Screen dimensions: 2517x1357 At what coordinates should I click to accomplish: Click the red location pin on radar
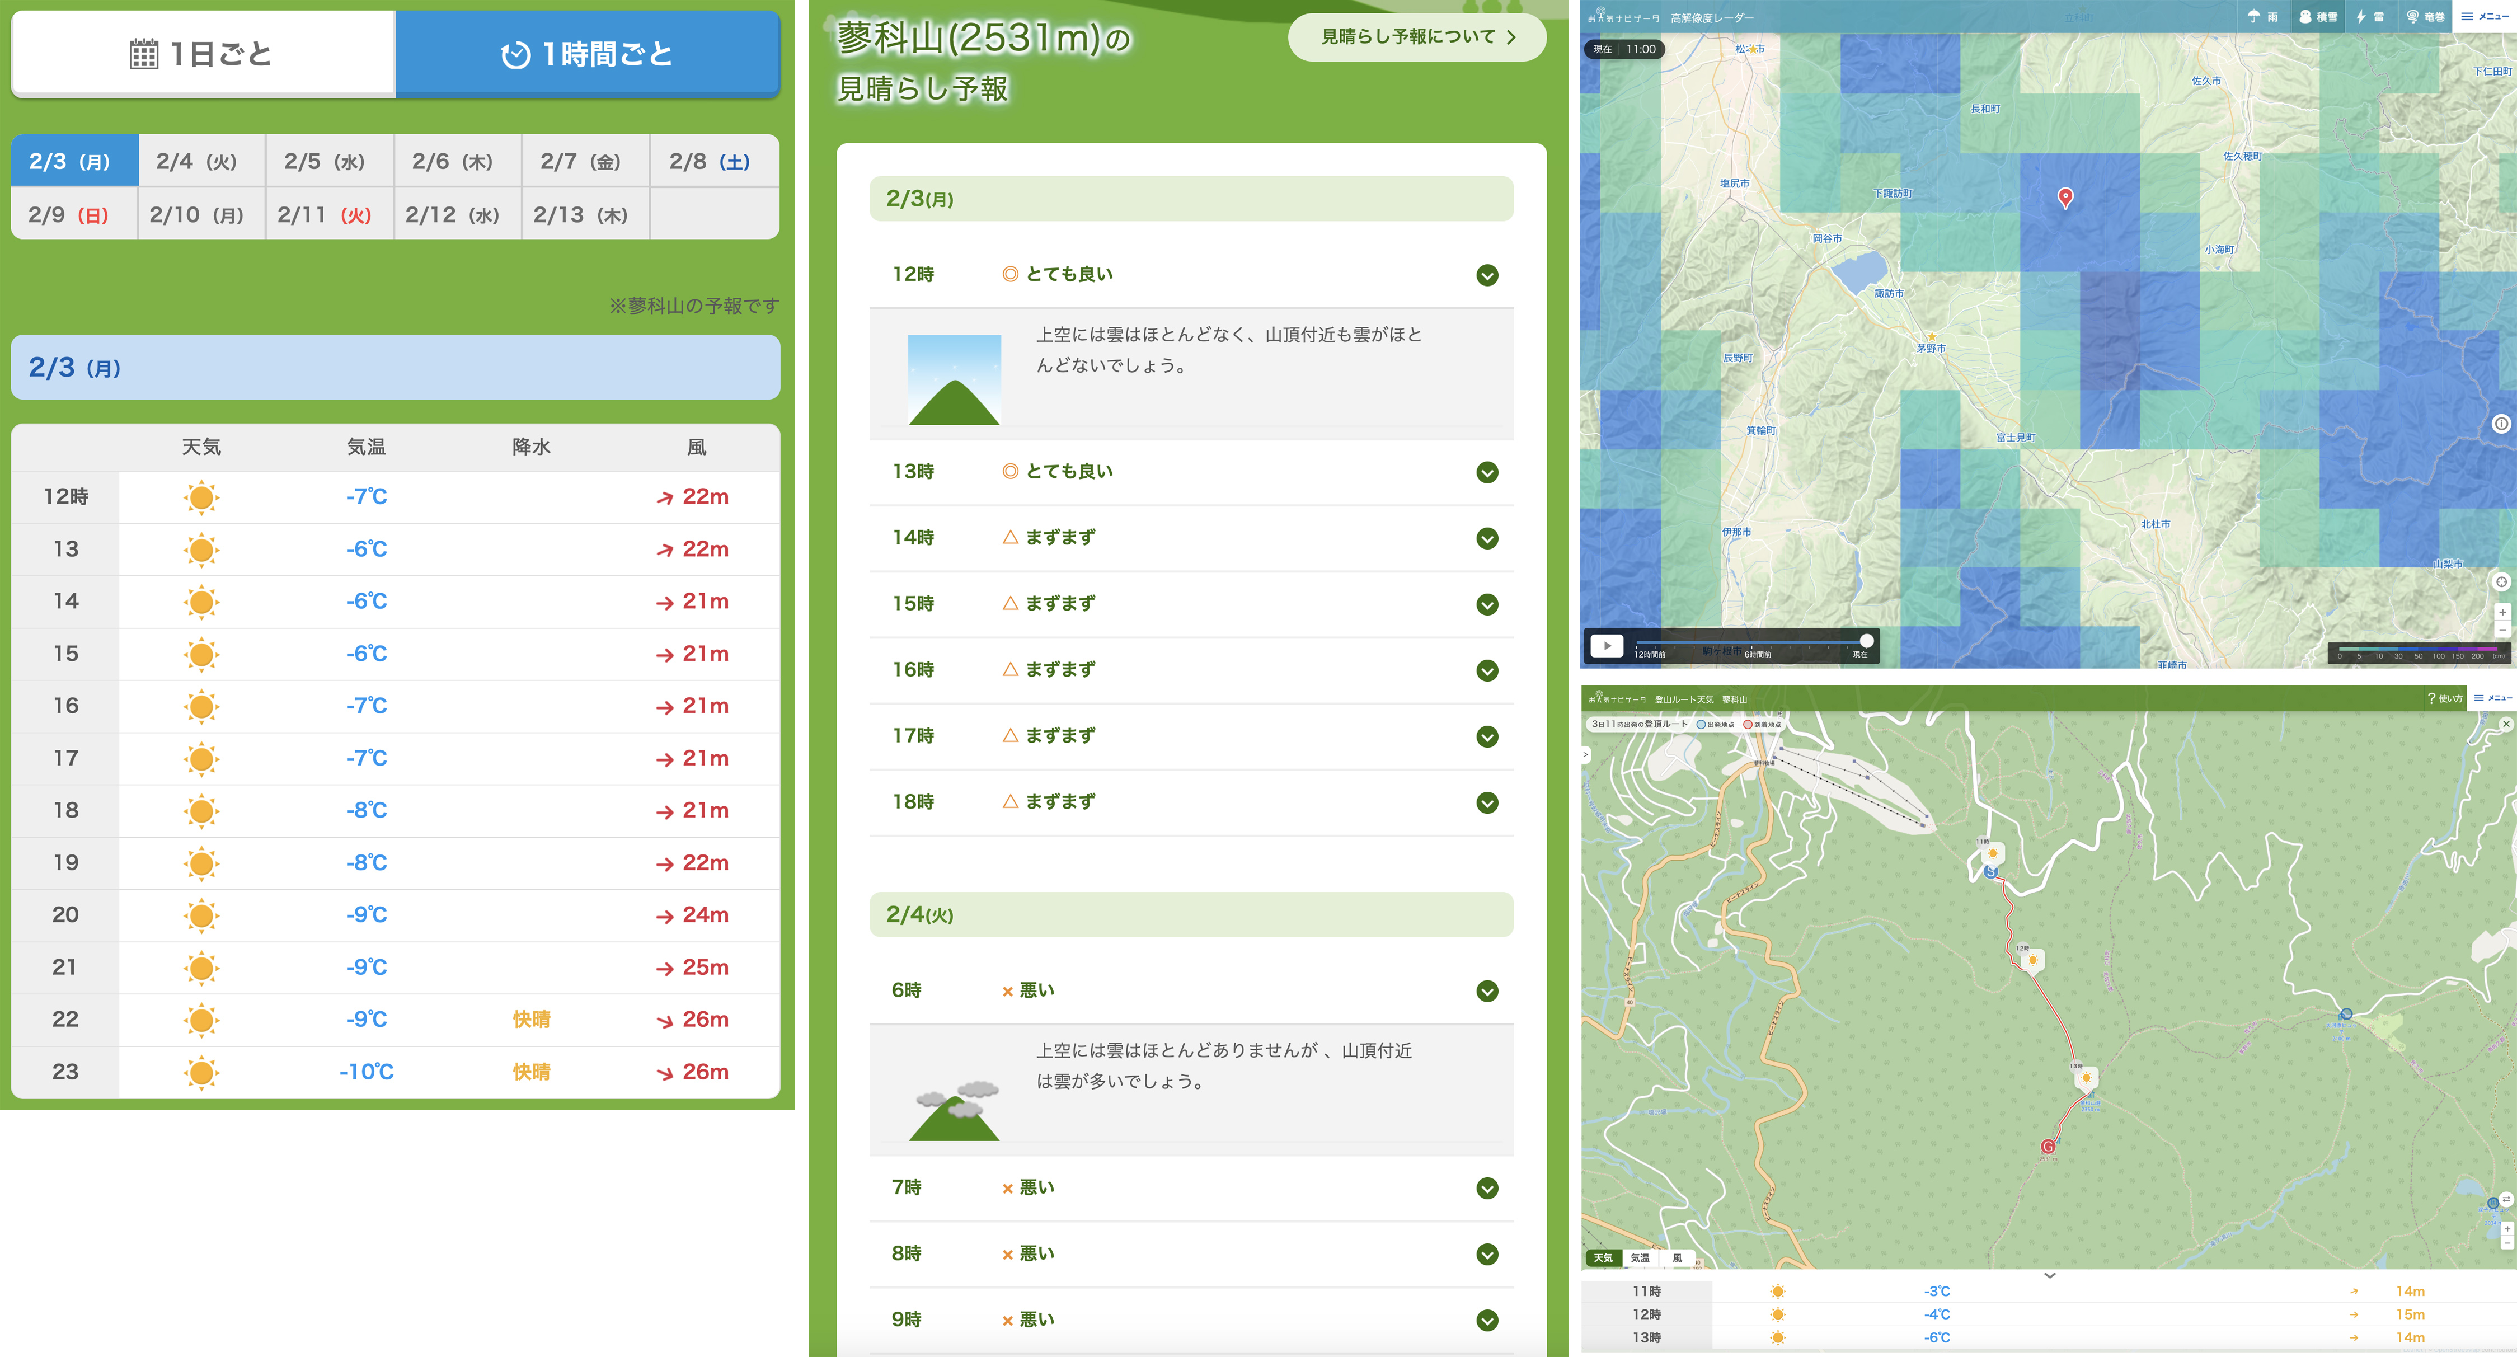(x=2065, y=198)
